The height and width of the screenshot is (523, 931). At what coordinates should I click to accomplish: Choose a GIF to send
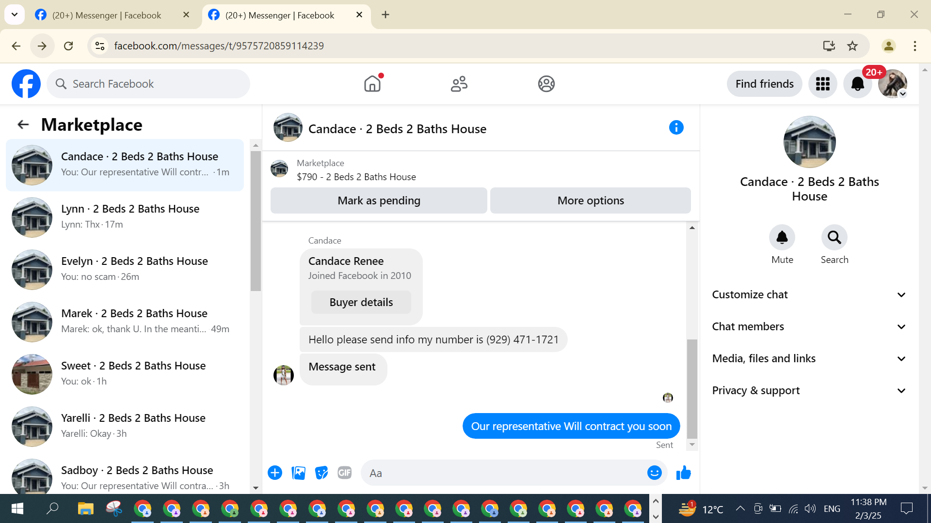(x=345, y=473)
